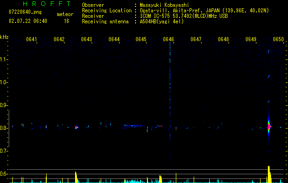288x183 pixels.
Task: Click the large pink meteor echo after 0649
Action: coord(269,127)
